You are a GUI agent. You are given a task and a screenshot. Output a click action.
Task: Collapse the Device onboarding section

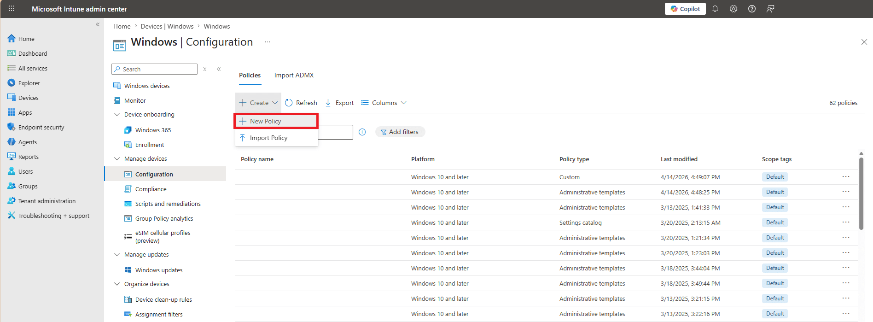[117, 115]
